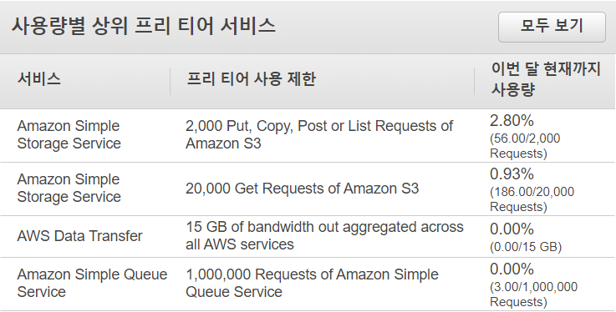This screenshot has width=616, height=312.
Task: Select the second Amazon Simple Storage Service entry
Action: tap(69, 188)
